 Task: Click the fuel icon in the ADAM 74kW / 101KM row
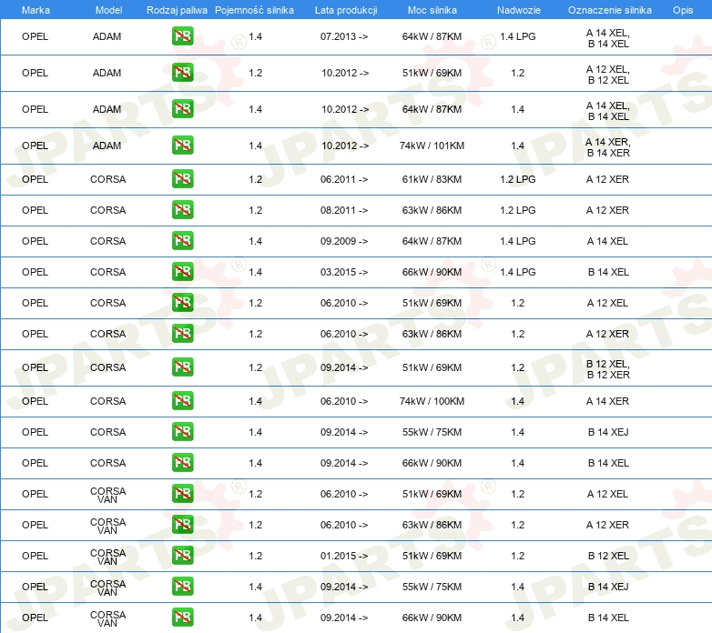[182, 146]
